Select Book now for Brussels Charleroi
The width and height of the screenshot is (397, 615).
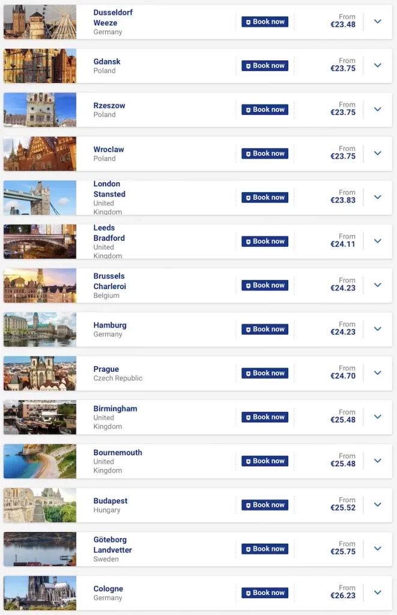tap(265, 285)
